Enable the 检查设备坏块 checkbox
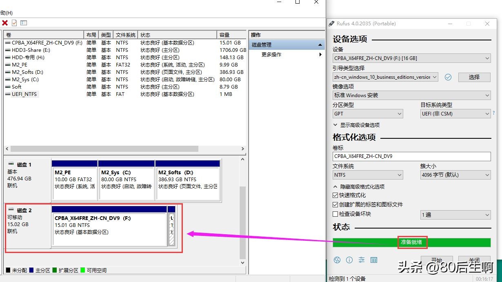Image resolution: width=502 pixels, height=282 pixels. (335, 214)
